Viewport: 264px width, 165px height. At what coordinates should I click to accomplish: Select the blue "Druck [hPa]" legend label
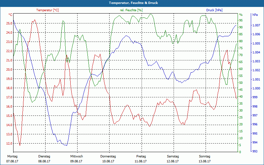[x=214, y=10]
